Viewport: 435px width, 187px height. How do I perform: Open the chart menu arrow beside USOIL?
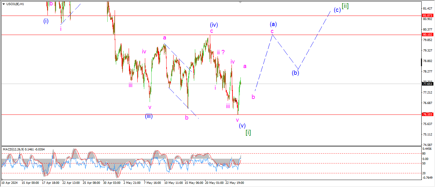[x=4, y=4]
